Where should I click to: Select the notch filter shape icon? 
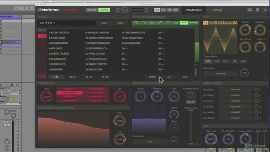coord(176,23)
